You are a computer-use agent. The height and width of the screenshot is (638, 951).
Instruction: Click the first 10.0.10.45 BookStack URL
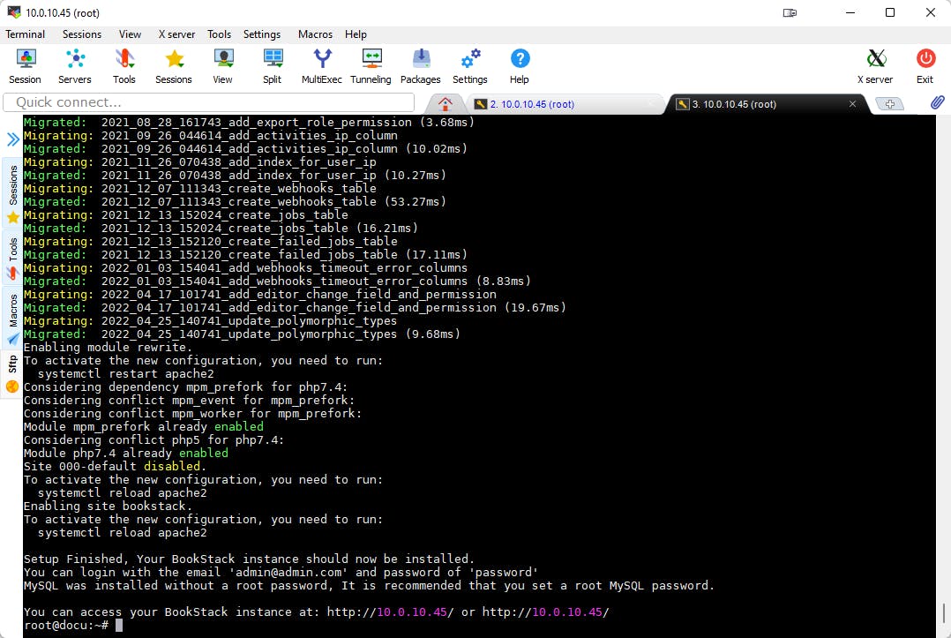click(x=390, y=612)
